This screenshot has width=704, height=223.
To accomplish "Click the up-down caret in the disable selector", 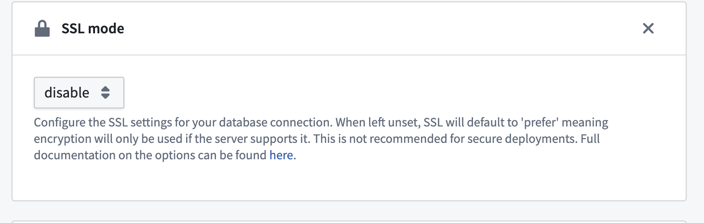I will [106, 93].
